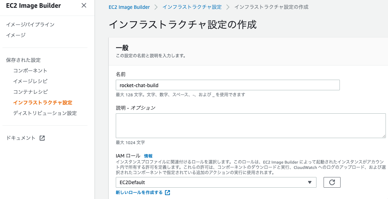Select コンテナレシピ in the sidebar

point(30,92)
